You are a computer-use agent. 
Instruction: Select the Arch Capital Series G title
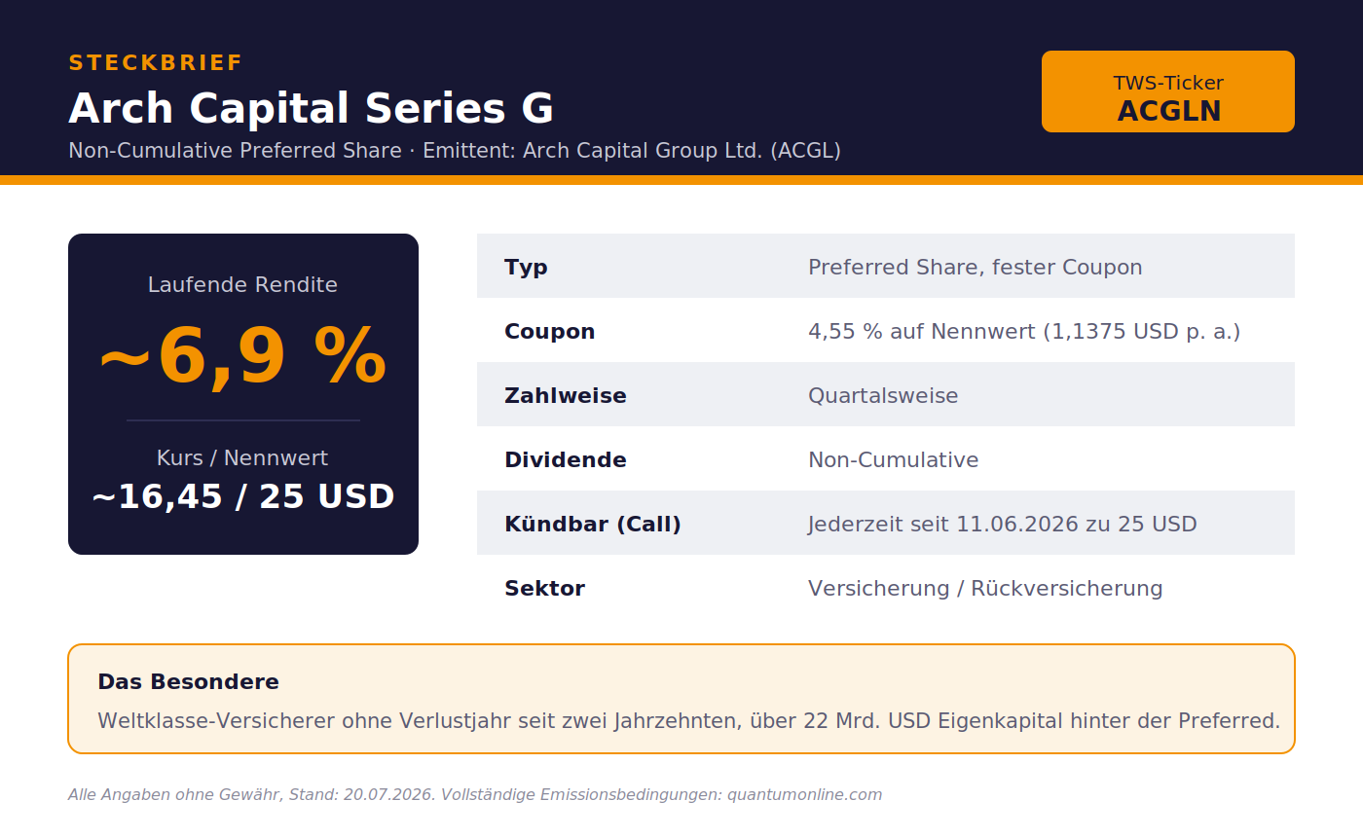311,108
